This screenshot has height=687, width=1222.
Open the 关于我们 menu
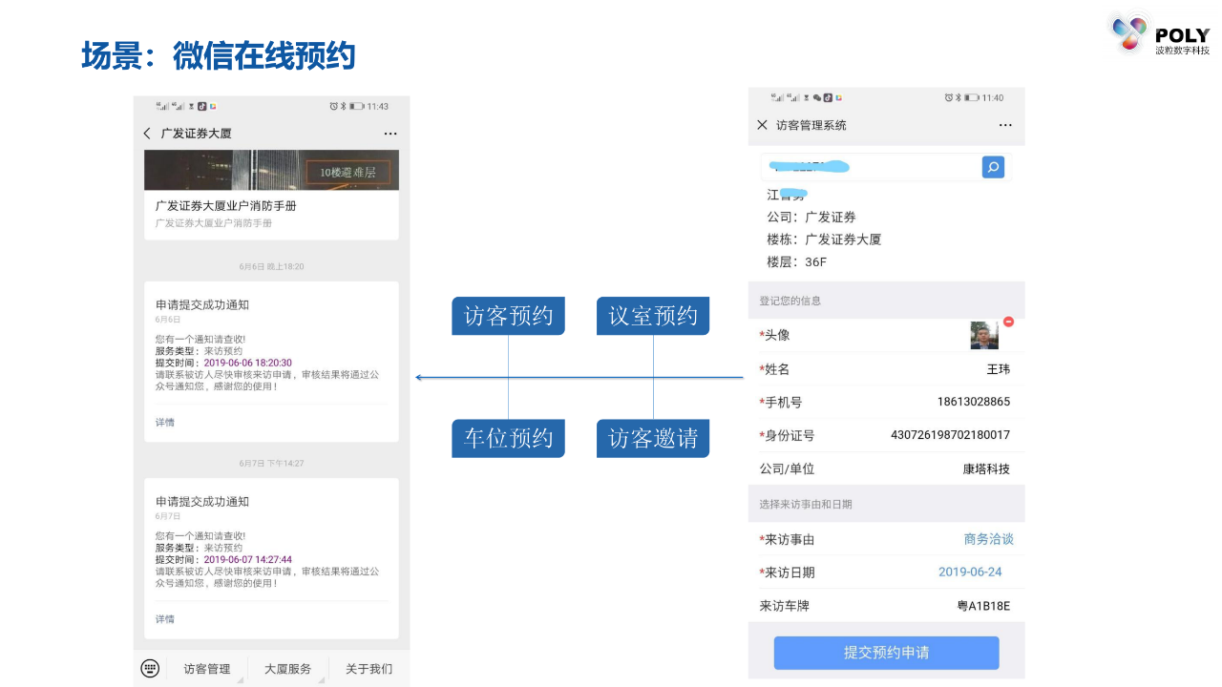pyautogui.click(x=369, y=669)
